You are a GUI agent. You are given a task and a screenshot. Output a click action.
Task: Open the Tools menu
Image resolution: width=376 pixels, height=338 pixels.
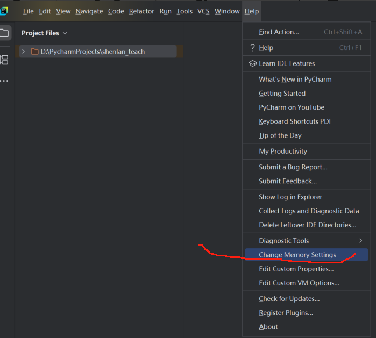click(185, 11)
